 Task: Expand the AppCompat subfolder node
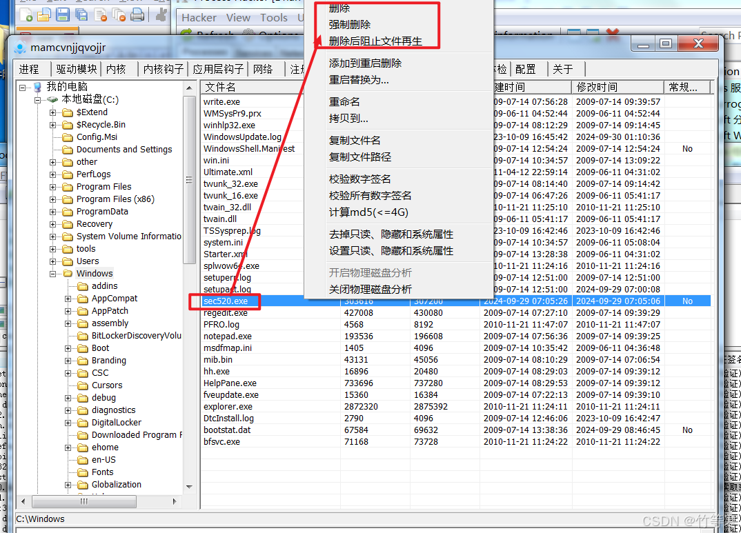[x=68, y=299]
